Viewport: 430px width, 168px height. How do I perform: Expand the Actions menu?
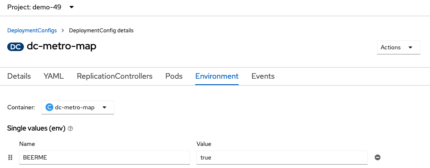point(398,47)
